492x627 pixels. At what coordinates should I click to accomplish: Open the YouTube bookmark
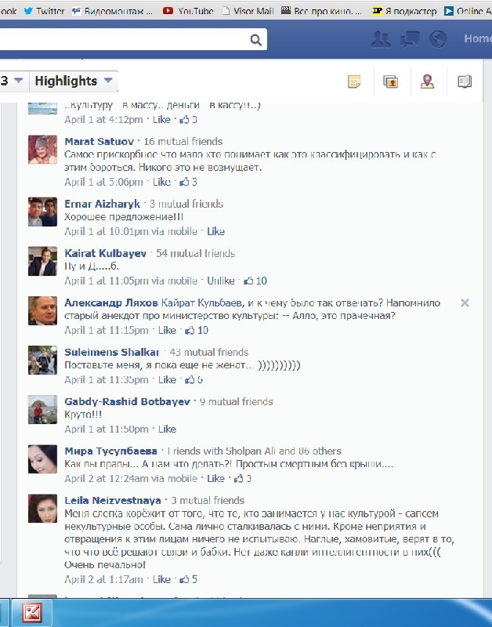click(x=188, y=11)
